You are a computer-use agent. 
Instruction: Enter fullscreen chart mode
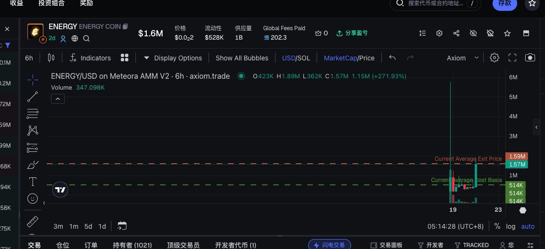(x=512, y=58)
